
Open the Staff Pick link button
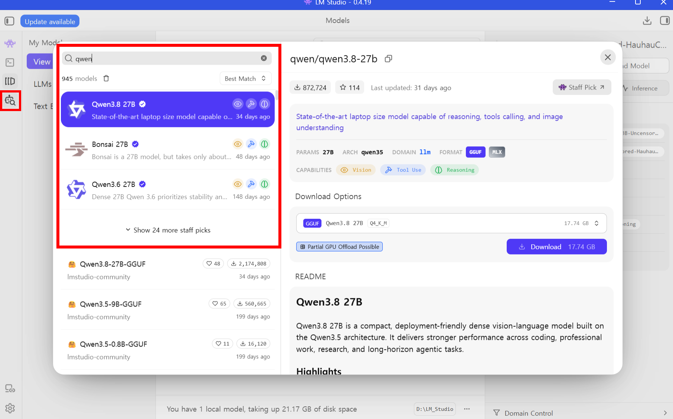[x=582, y=87]
